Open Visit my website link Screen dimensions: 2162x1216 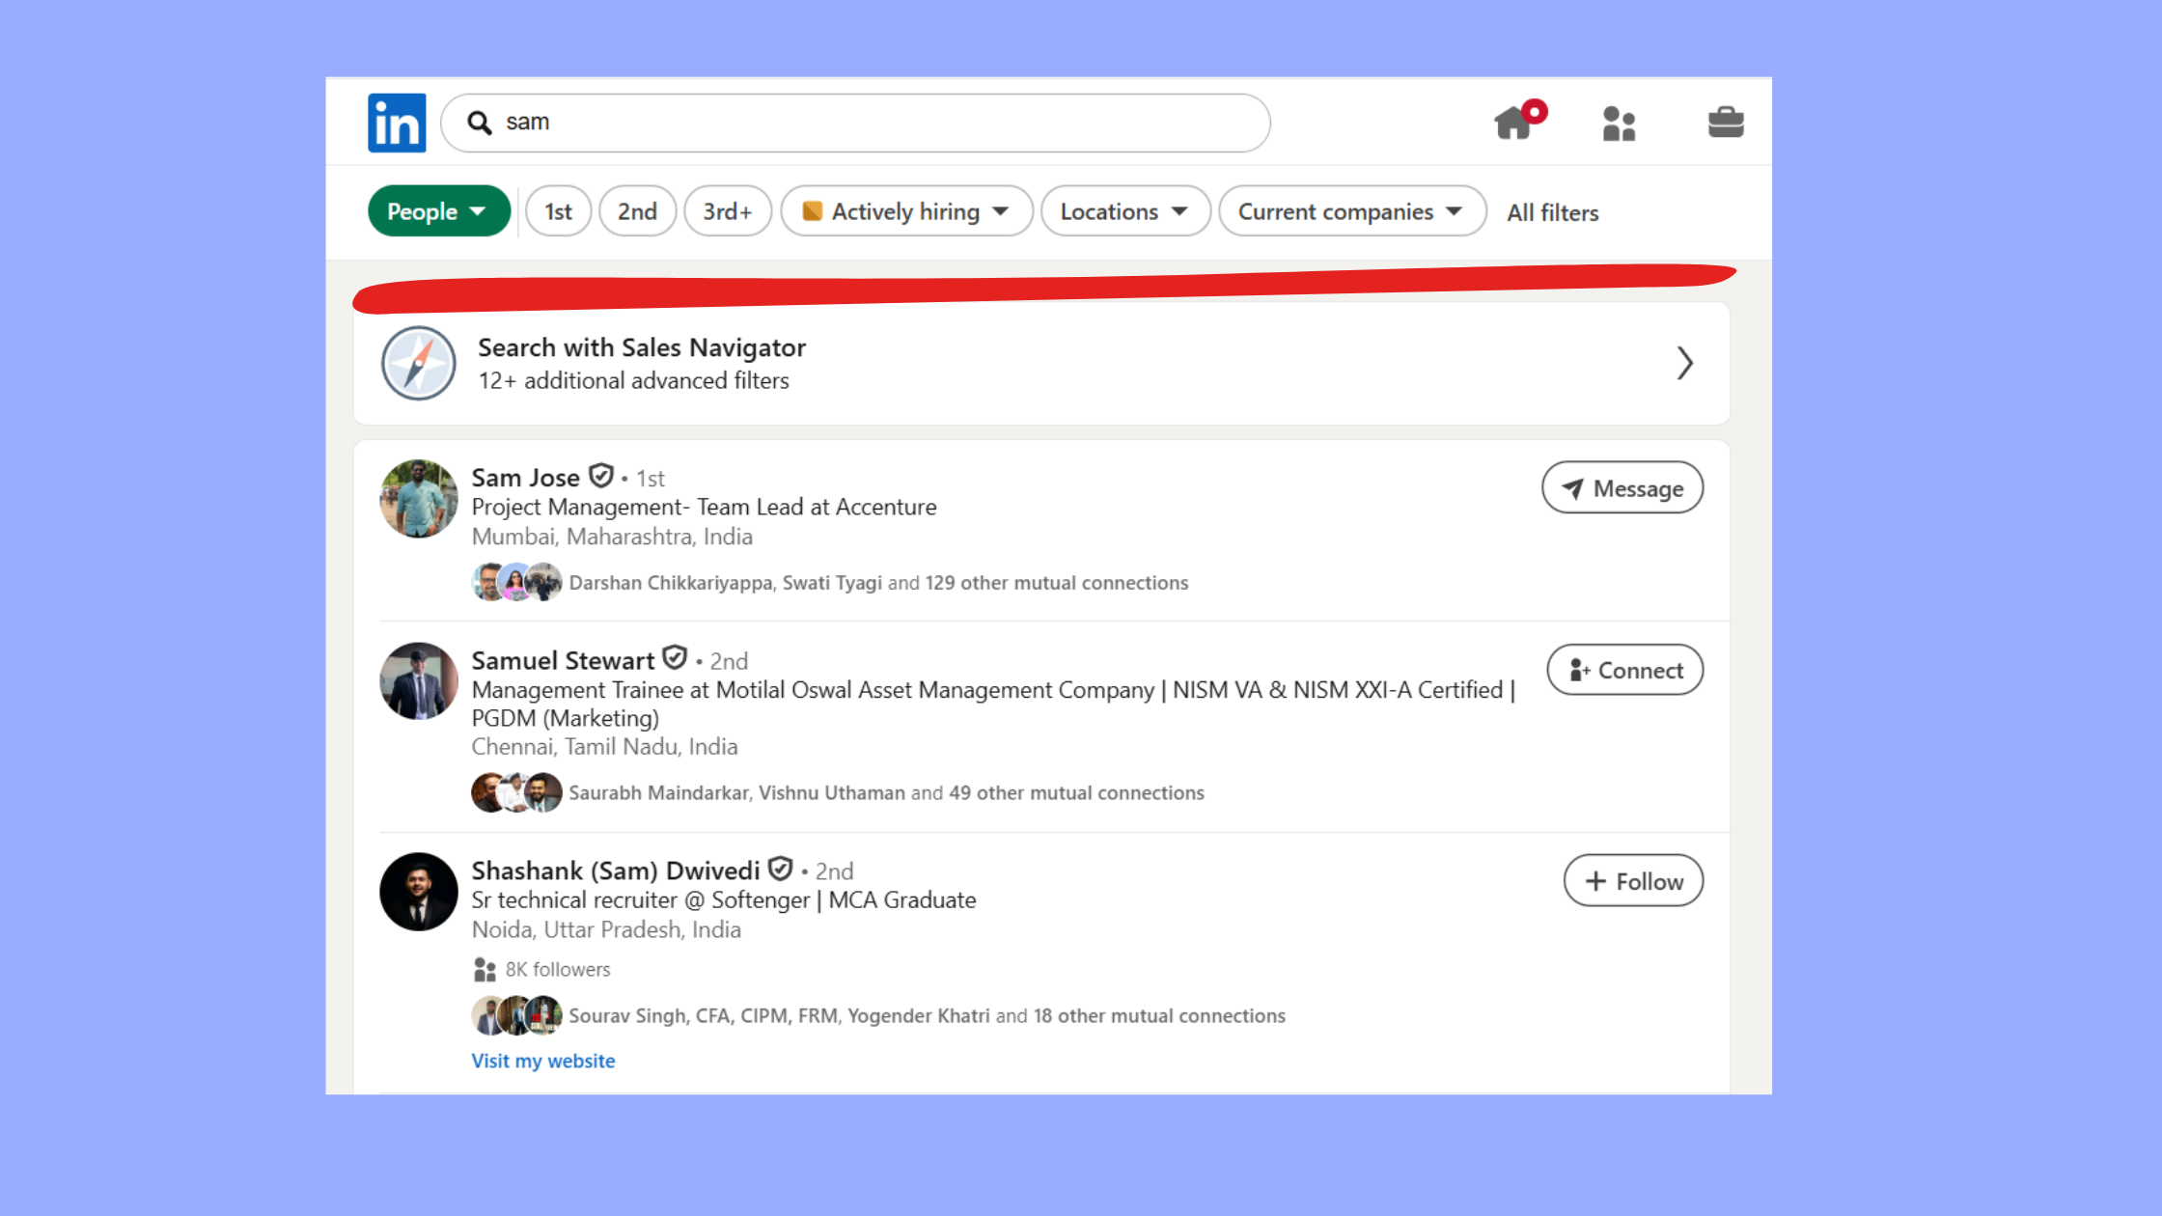[x=543, y=1061]
